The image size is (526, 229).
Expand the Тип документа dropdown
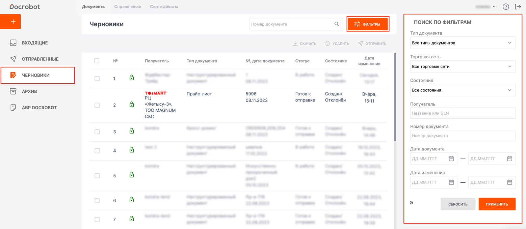pyautogui.click(x=463, y=43)
